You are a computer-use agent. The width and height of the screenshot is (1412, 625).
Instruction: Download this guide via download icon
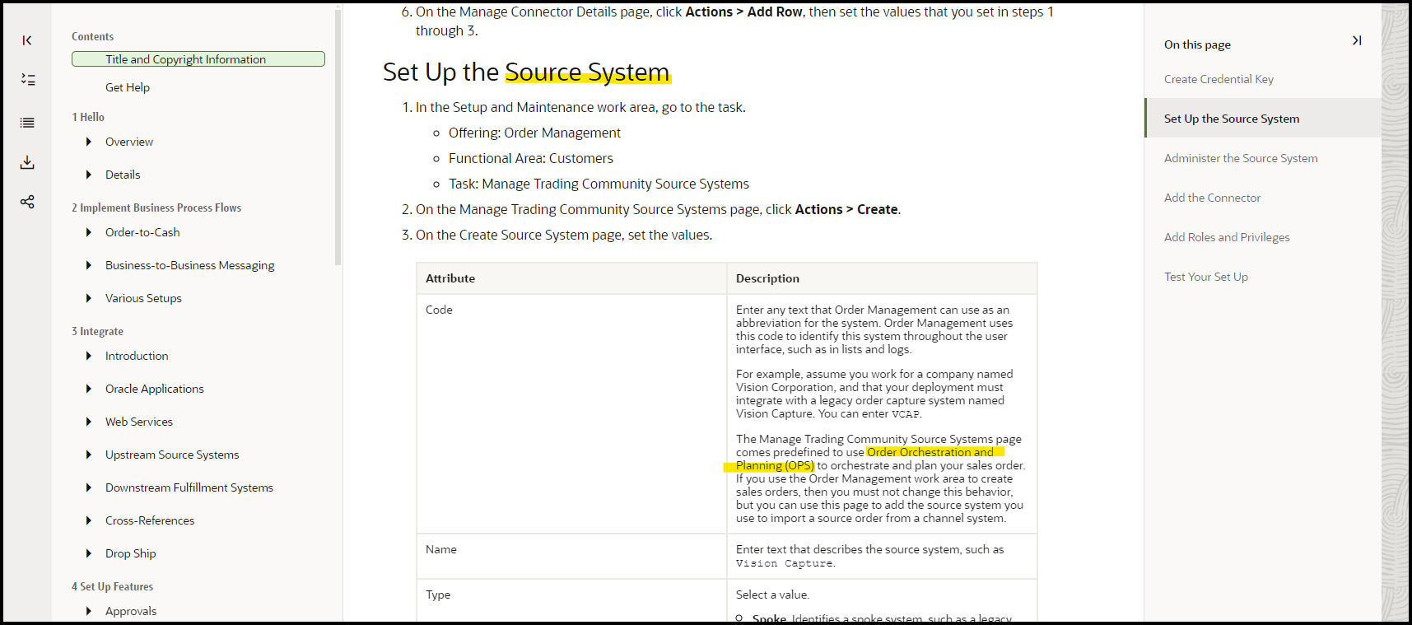point(27,162)
